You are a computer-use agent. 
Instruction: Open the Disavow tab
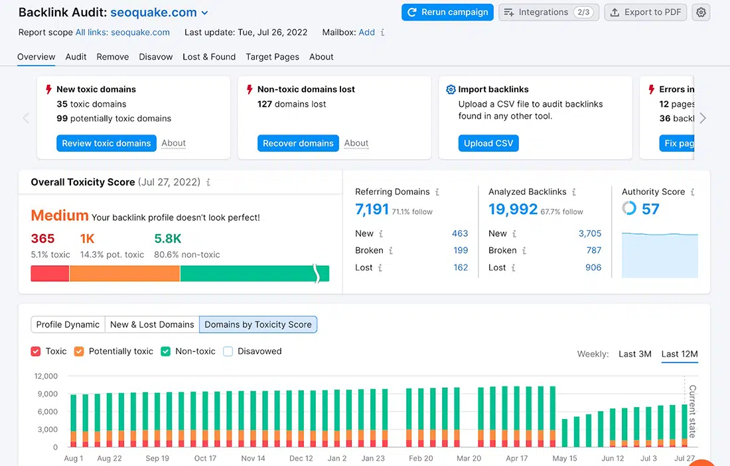click(155, 57)
